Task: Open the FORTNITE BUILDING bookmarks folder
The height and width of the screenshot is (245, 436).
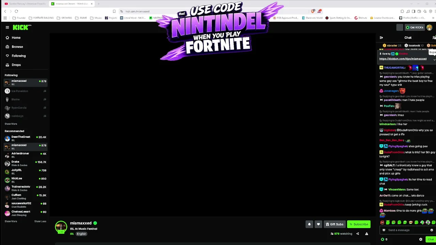Action: point(41,18)
